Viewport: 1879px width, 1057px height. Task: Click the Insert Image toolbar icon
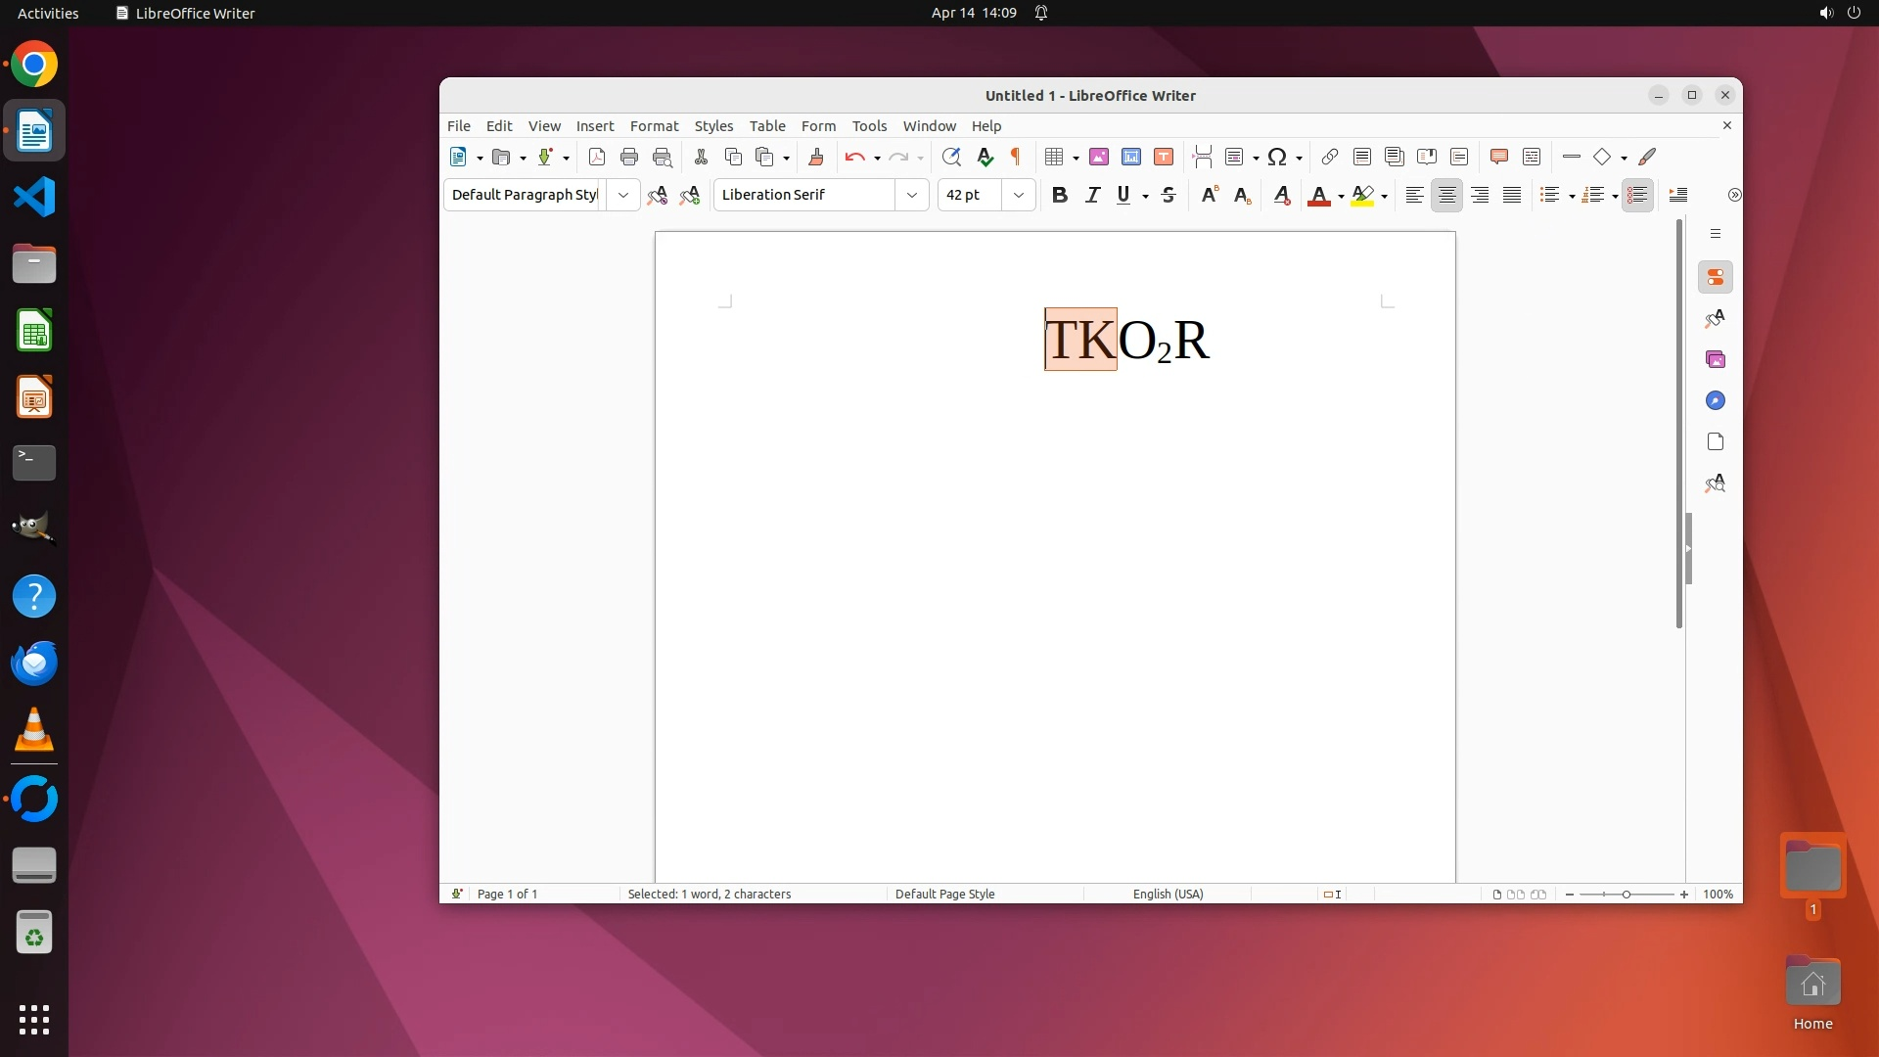click(1099, 157)
